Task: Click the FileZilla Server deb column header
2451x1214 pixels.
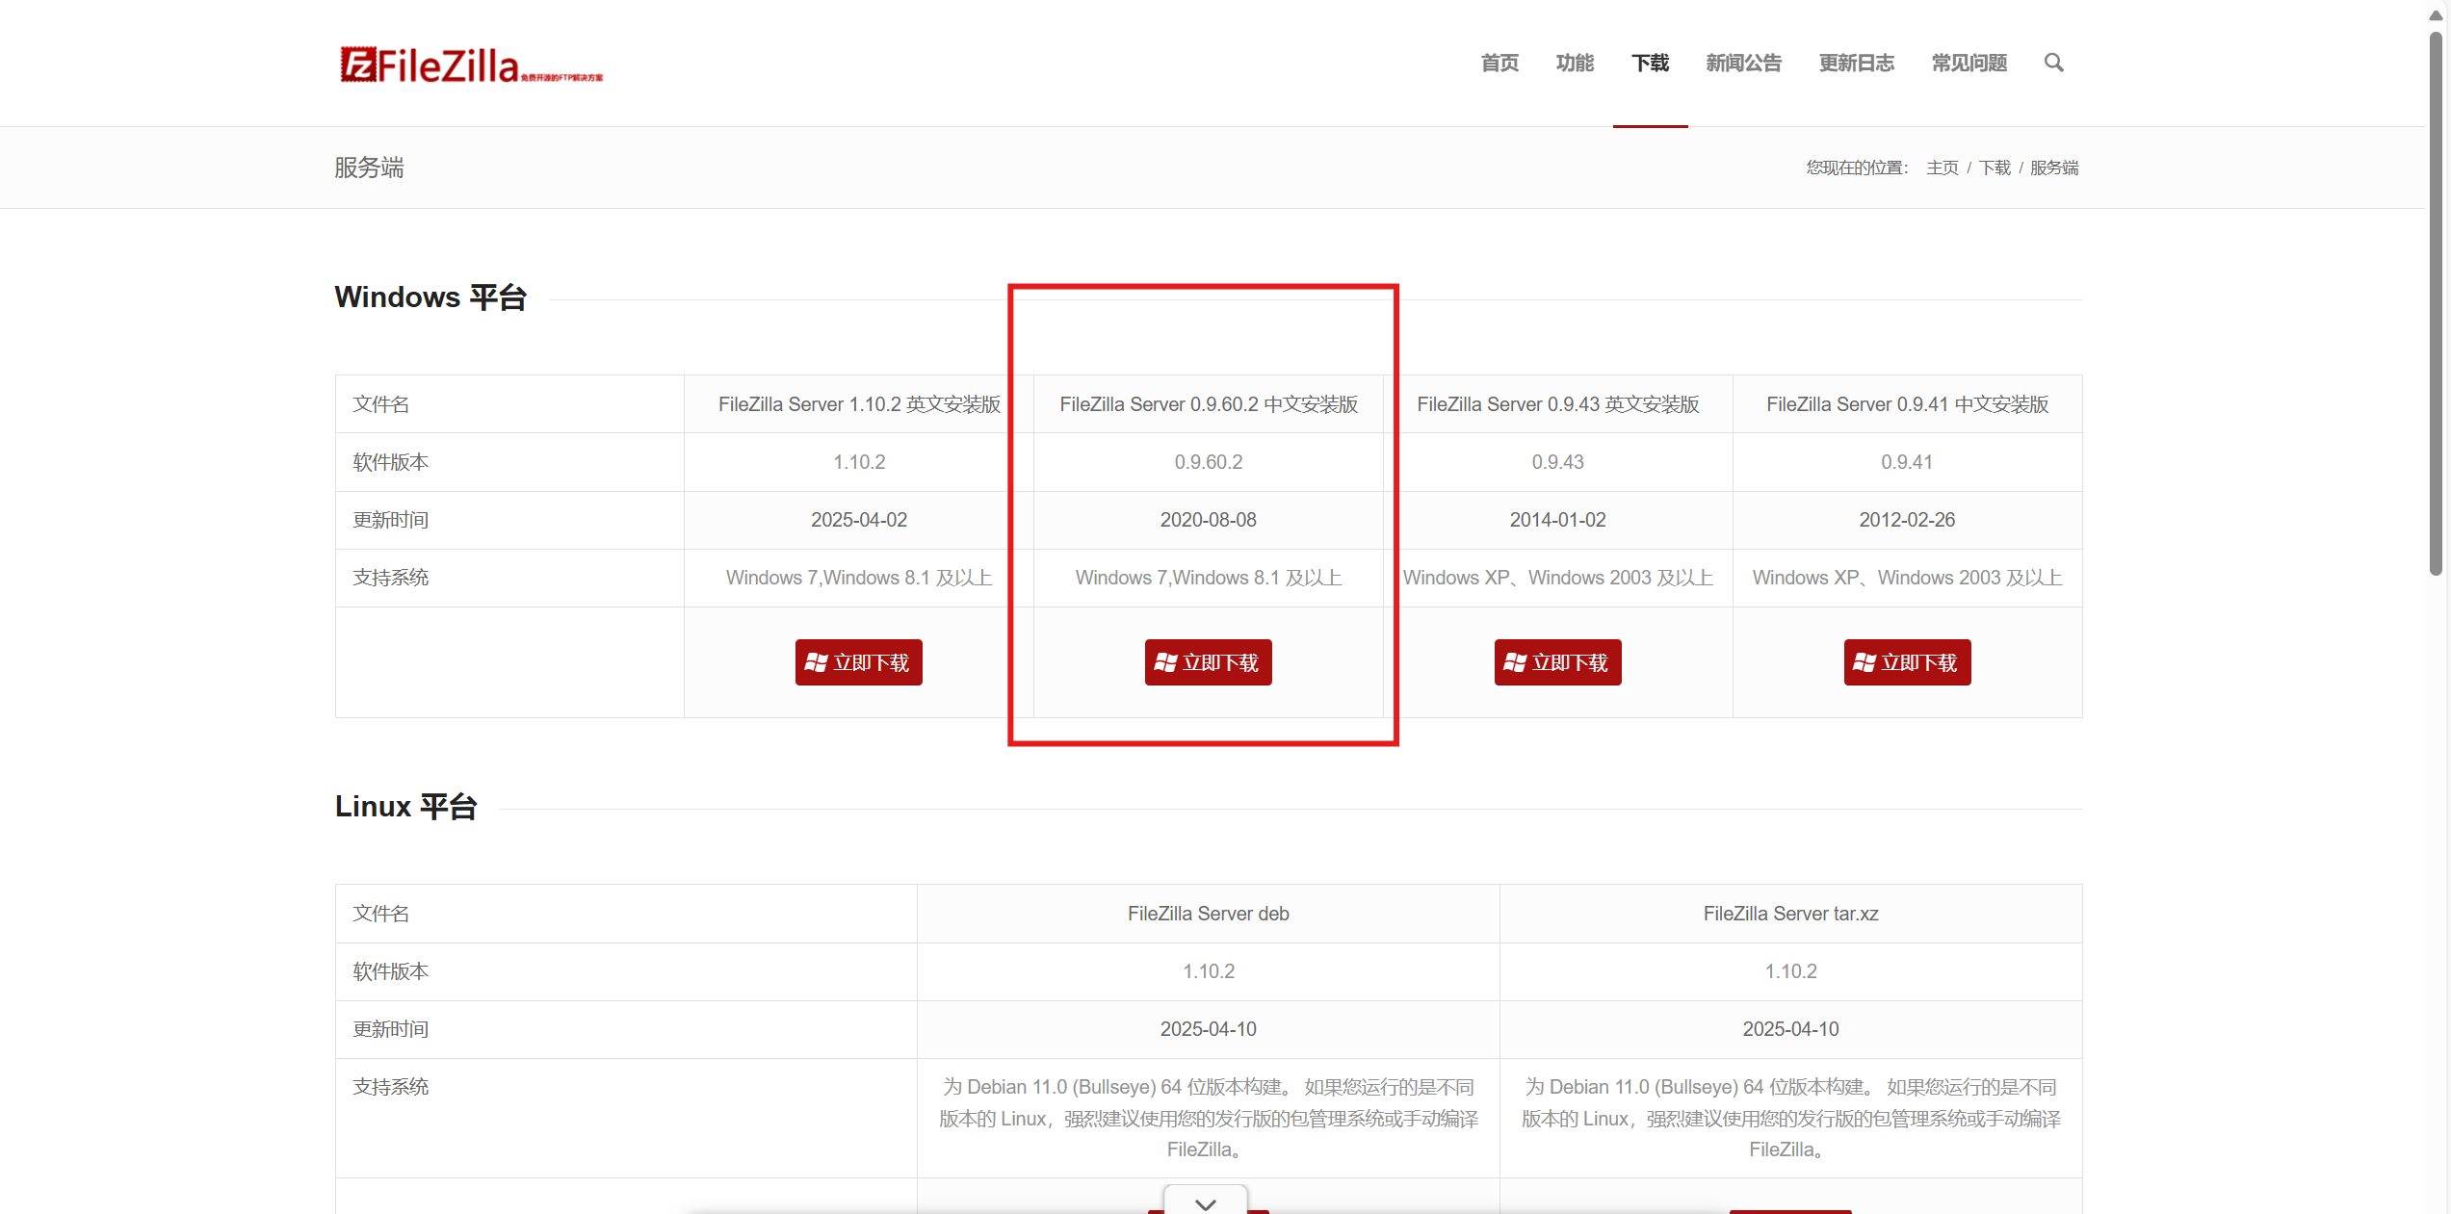Action: pyautogui.click(x=1208, y=914)
